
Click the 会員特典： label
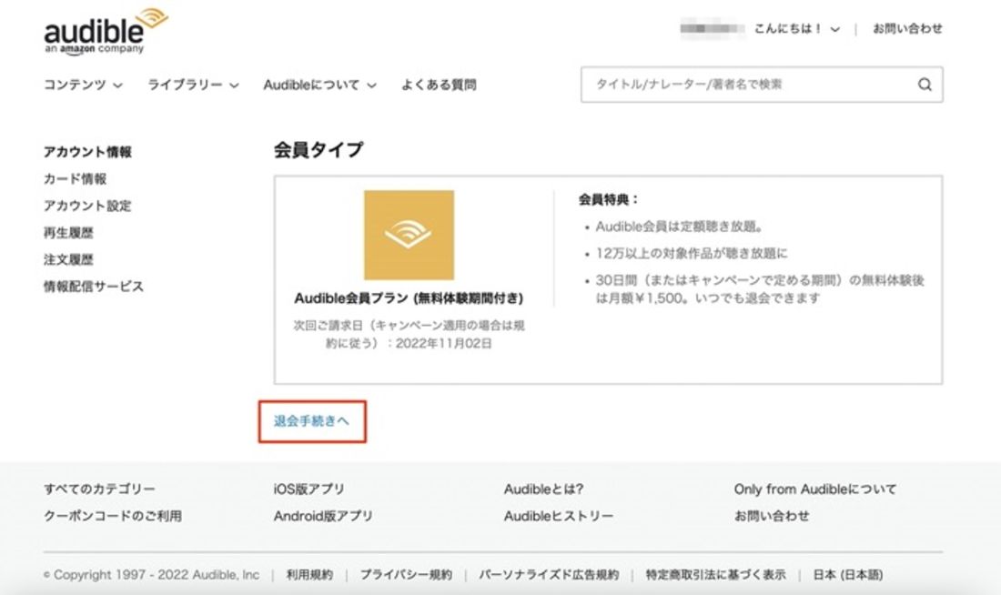pos(609,200)
